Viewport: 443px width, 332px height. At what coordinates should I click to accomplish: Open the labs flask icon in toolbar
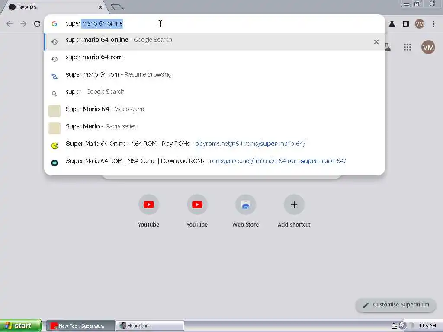(392, 24)
